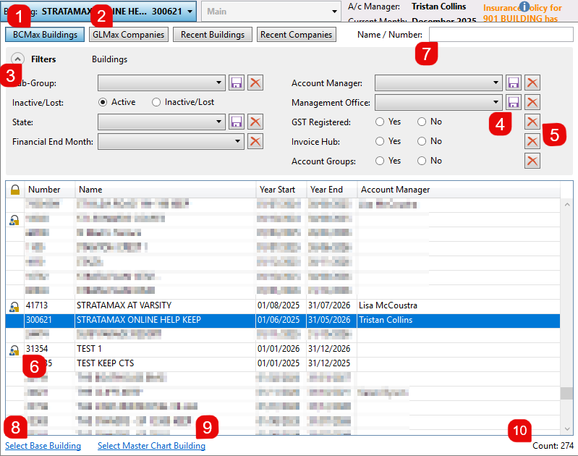Screen dimensions: 578x456
Task: Click the lock column header icon
Action: (x=15, y=190)
